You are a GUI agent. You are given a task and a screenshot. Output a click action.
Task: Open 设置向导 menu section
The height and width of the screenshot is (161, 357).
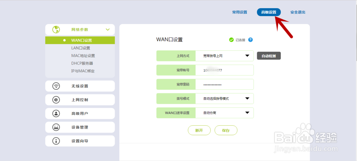(80, 141)
